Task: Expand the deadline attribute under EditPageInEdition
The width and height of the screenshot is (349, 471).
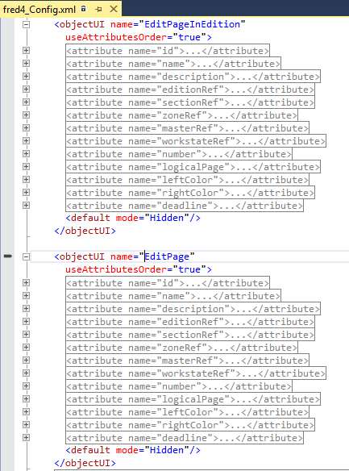Action: (26, 206)
